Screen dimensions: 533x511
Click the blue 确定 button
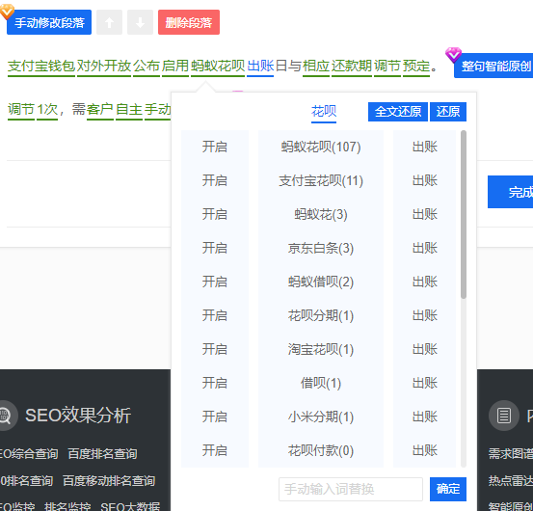pyautogui.click(x=448, y=489)
